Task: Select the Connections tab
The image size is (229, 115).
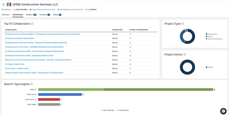Action: 18,15
